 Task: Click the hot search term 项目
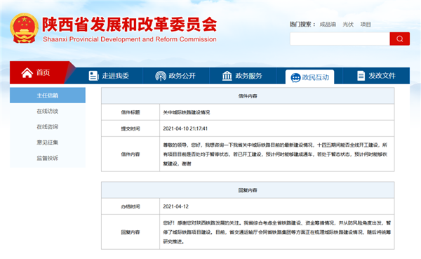[366, 25]
